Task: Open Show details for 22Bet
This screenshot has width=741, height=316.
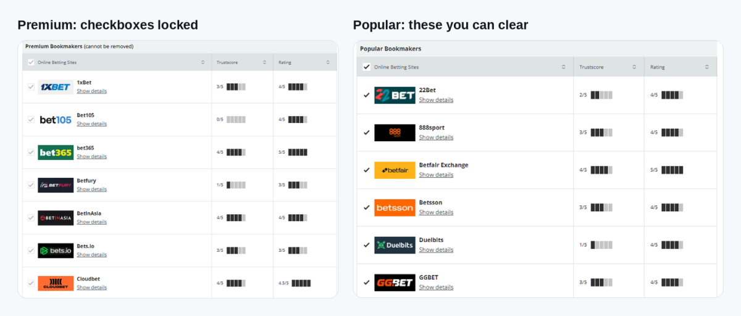Action: click(x=436, y=100)
